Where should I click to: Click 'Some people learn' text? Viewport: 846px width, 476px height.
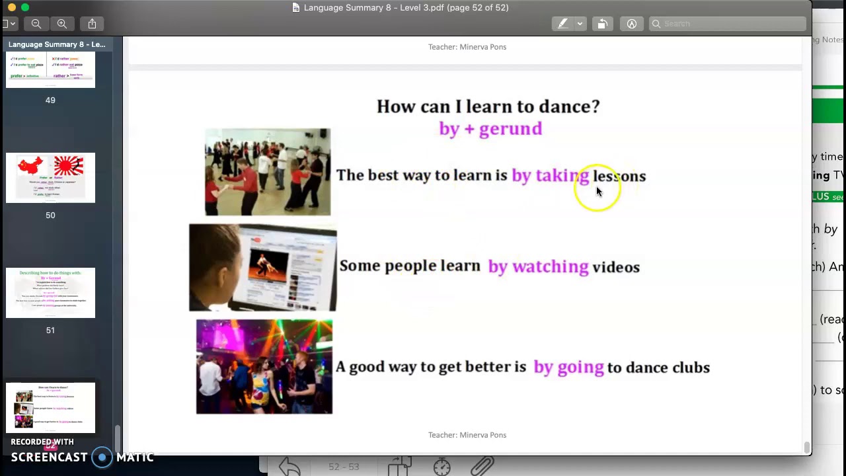410,266
